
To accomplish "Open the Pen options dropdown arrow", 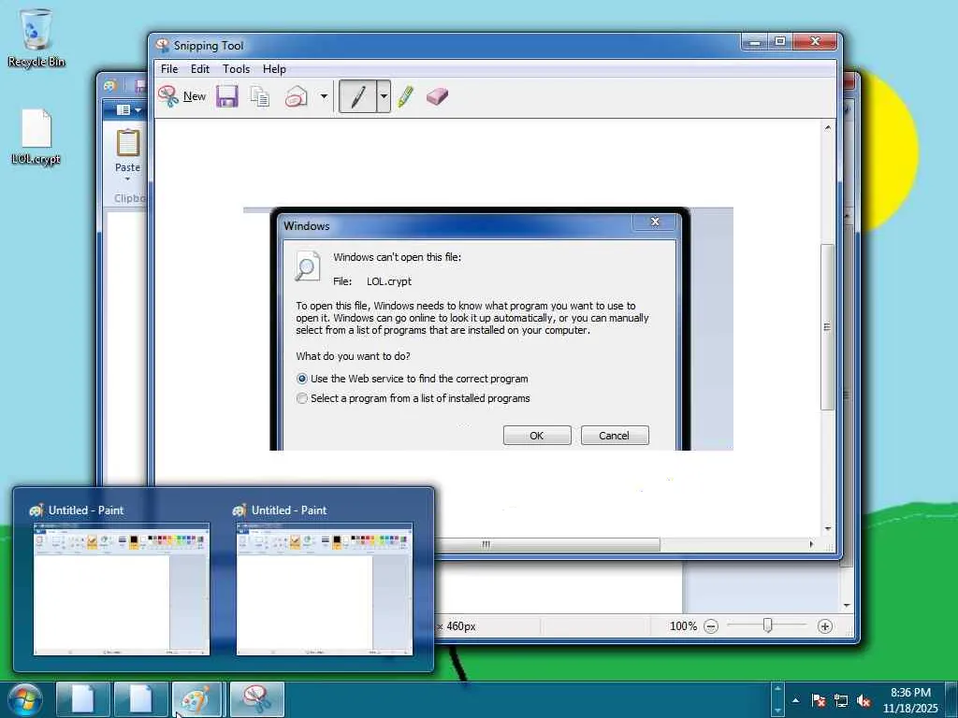I will tap(384, 96).
